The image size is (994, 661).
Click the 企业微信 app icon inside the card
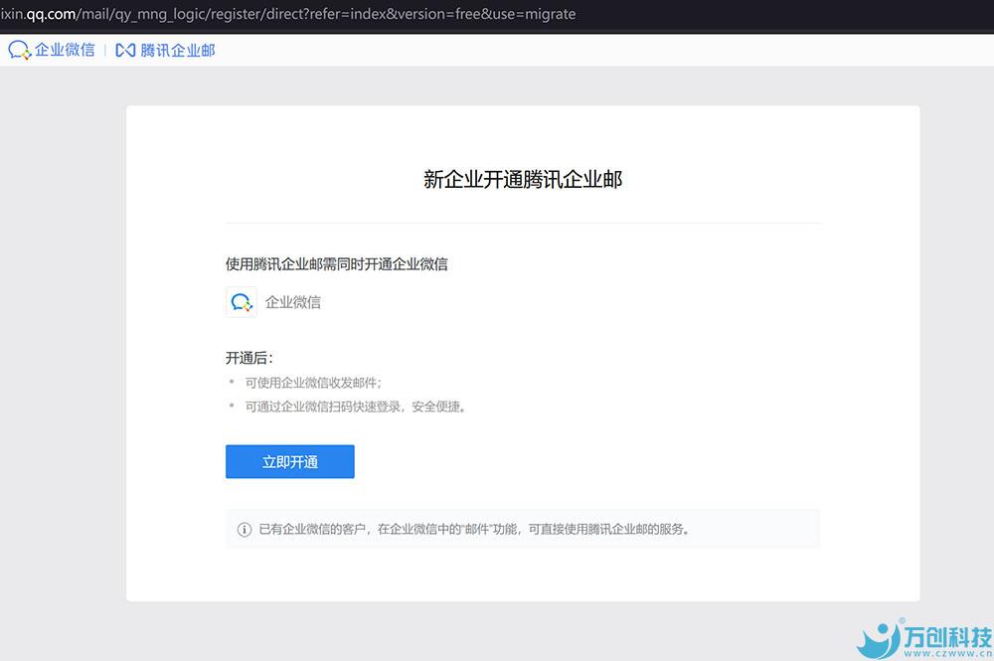tap(242, 302)
